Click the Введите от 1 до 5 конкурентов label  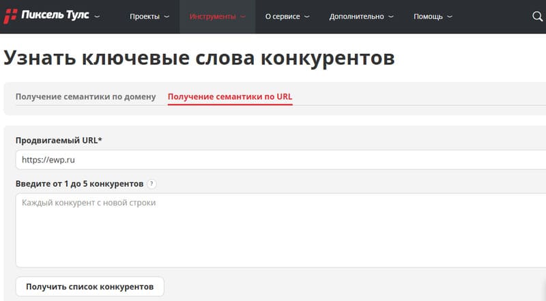click(79, 184)
